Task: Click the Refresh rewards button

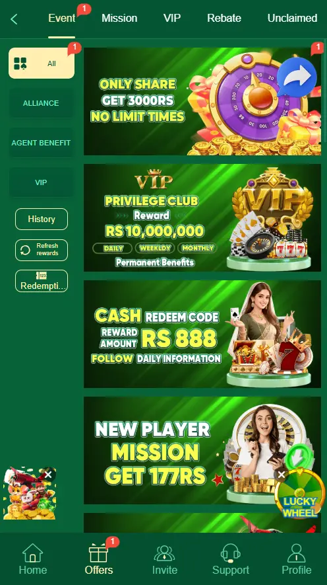Action: pos(42,250)
